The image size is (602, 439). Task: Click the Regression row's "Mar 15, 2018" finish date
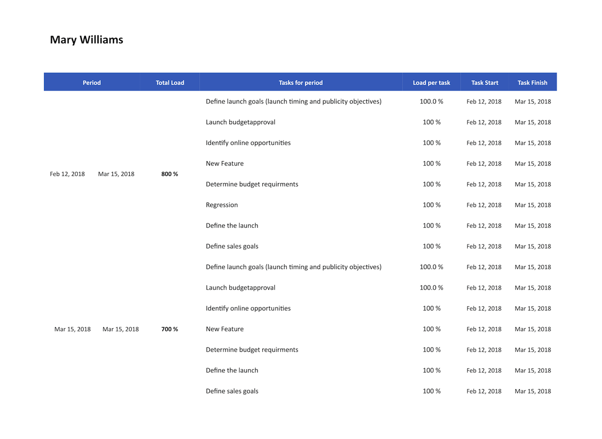point(533,205)
